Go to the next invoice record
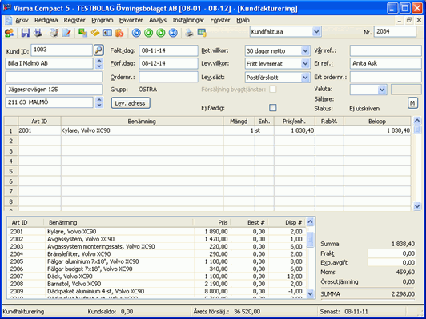The image size is (426, 319). pyautogui.click(x=161, y=33)
